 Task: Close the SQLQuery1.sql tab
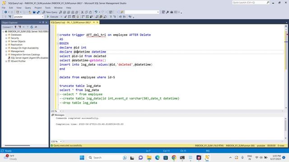click(x=98, y=22)
